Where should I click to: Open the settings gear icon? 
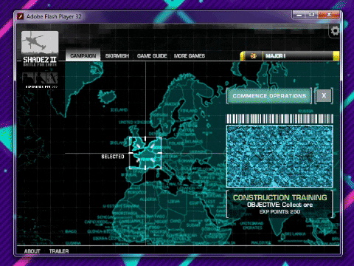click(x=335, y=31)
